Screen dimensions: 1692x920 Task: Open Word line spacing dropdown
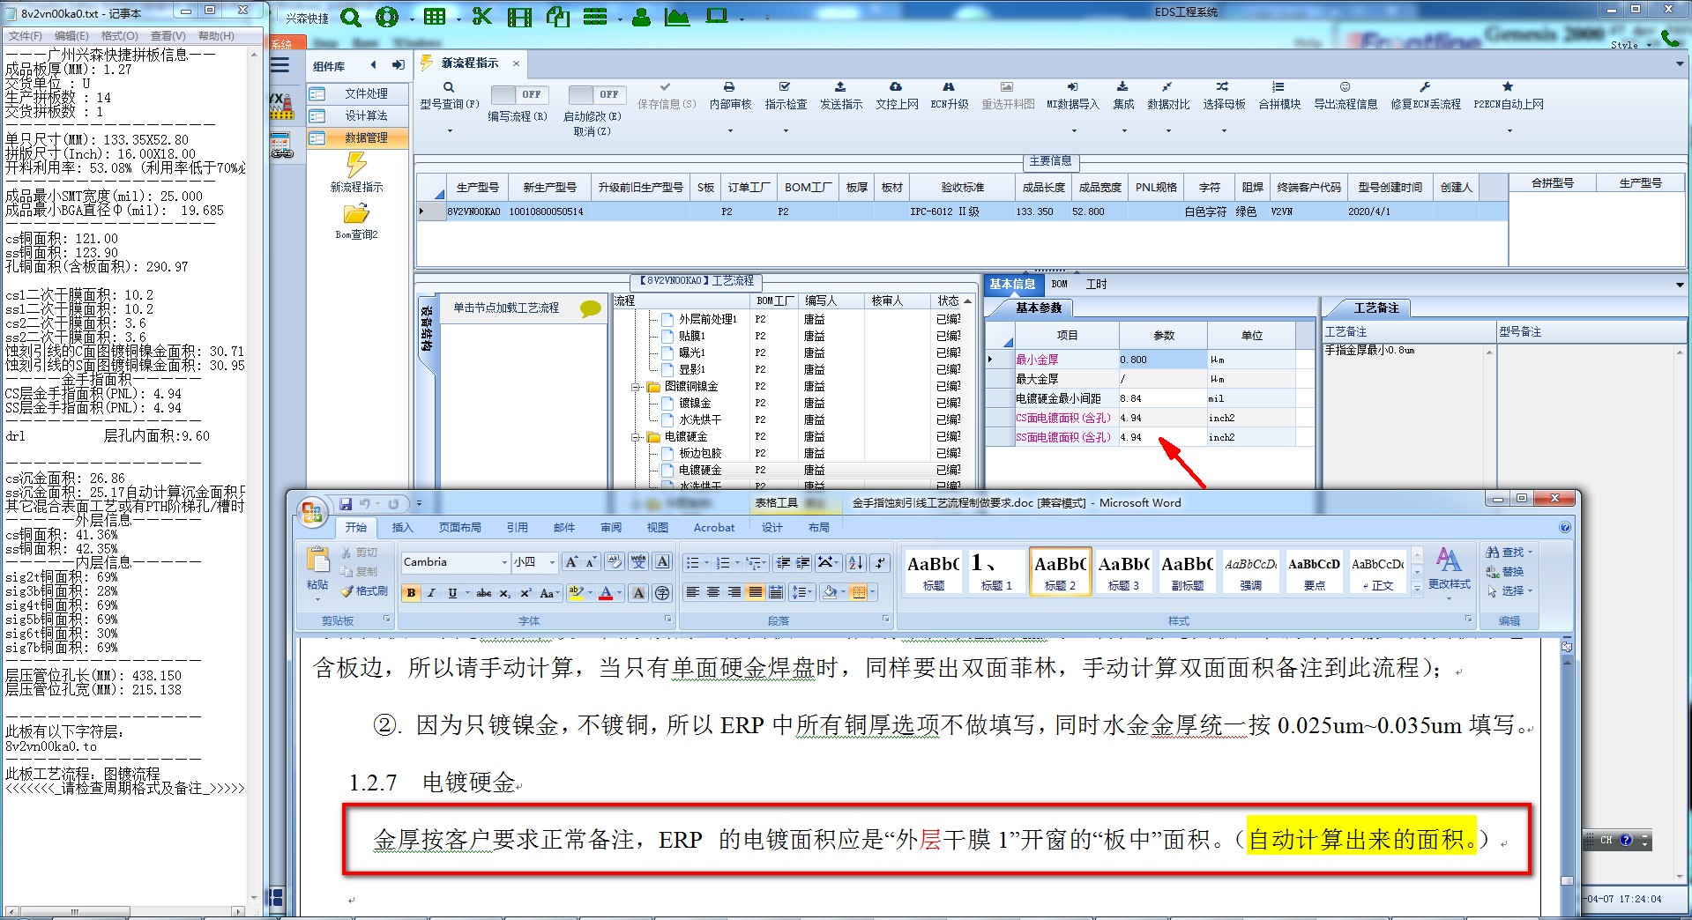(802, 592)
